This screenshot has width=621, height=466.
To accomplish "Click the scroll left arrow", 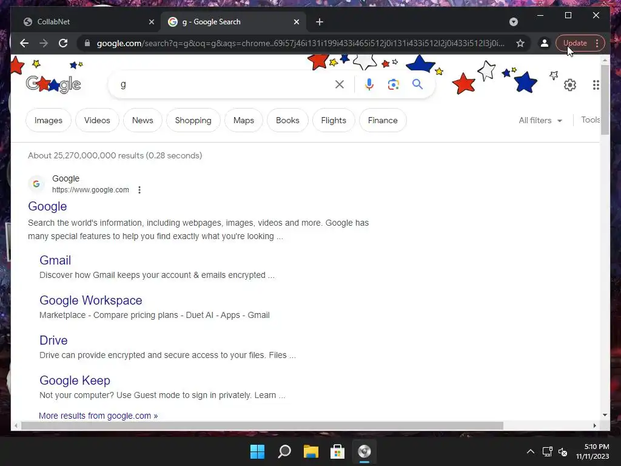I will click(16, 425).
